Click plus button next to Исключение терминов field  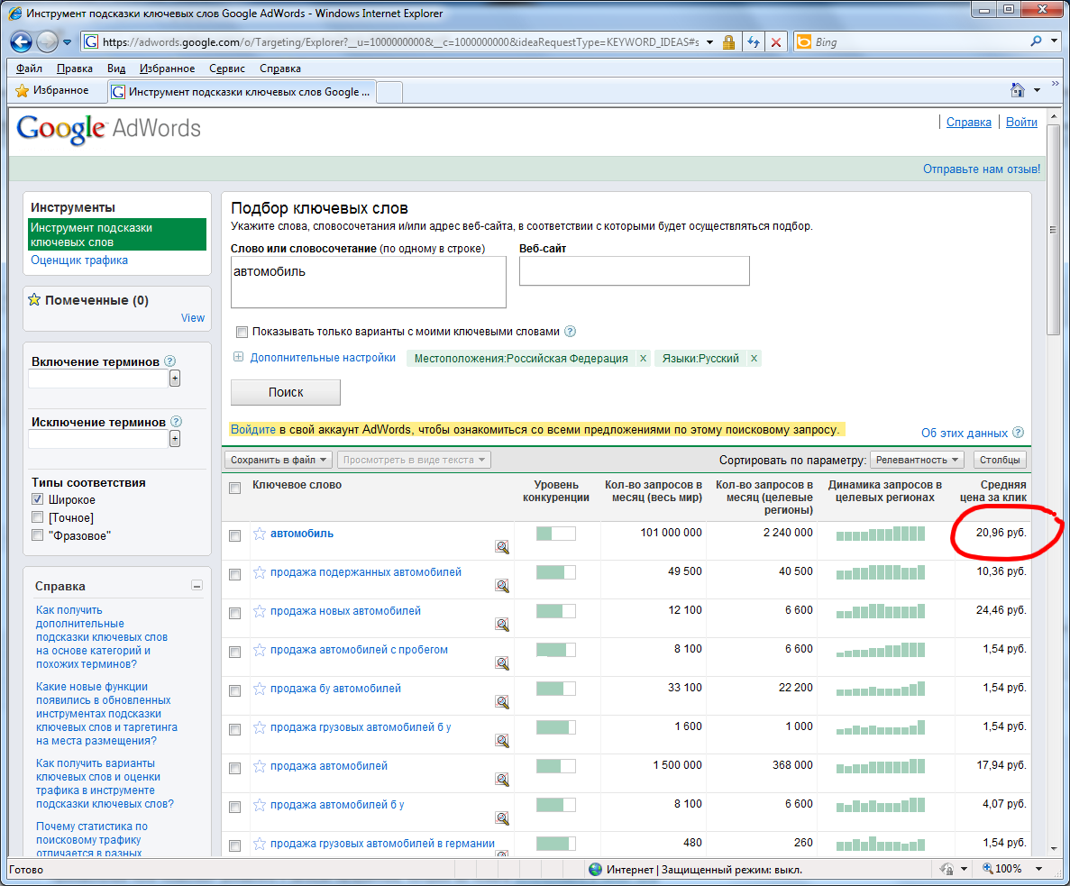tap(175, 439)
